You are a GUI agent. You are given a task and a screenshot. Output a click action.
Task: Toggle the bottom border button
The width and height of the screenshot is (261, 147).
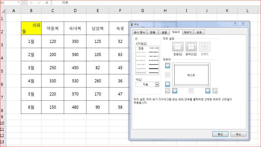click(167, 84)
